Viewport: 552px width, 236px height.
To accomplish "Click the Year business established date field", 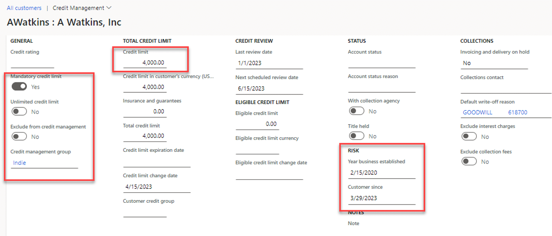I will [381, 173].
